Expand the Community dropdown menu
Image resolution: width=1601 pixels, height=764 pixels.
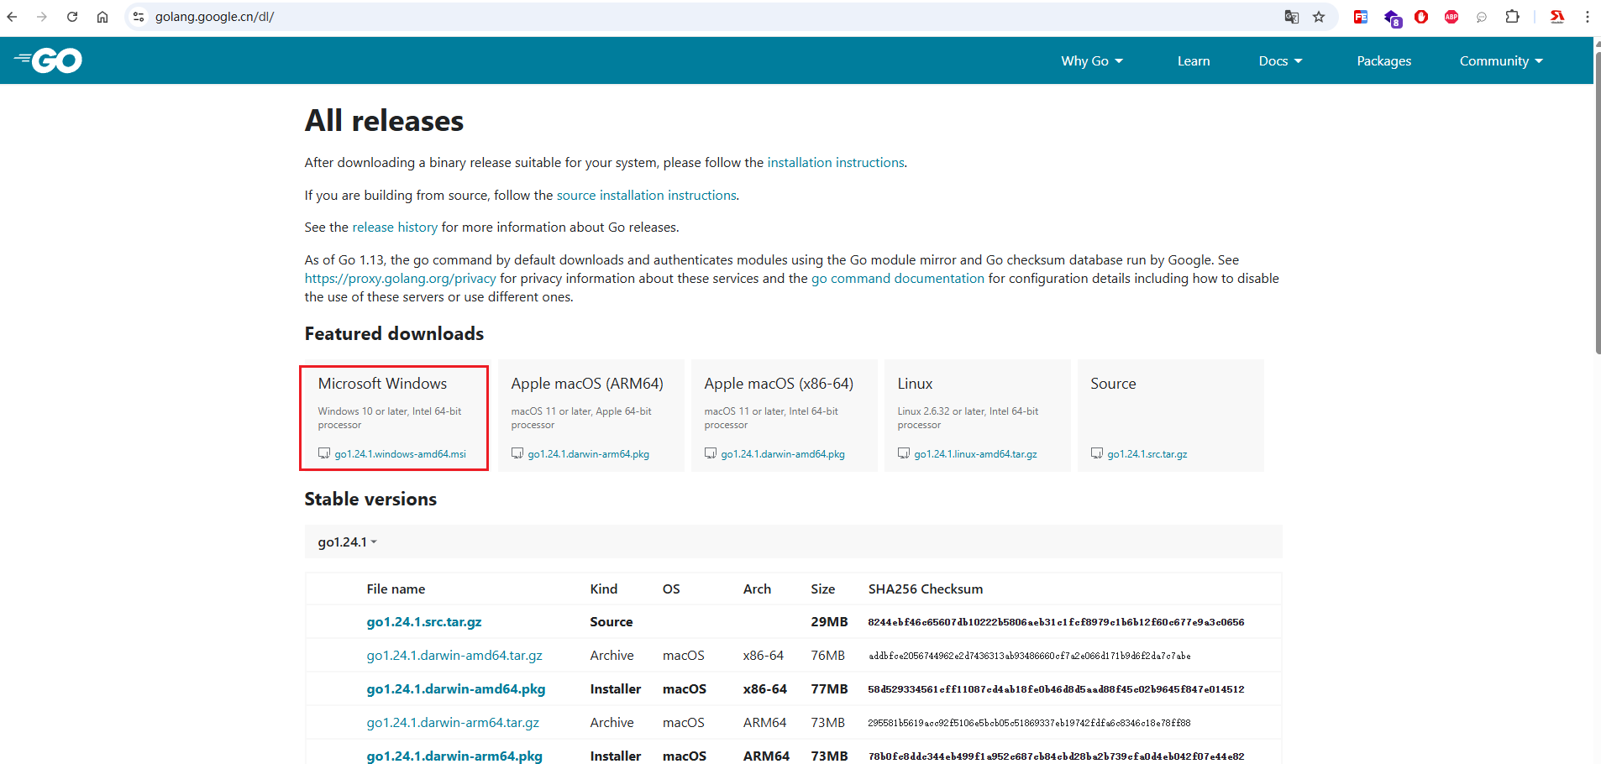[x=1501, y=61]
